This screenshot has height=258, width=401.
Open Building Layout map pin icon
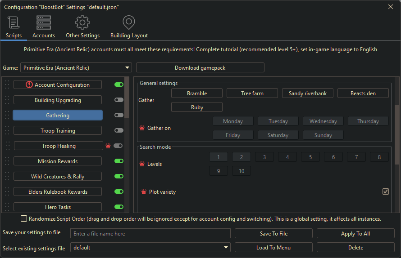point(129,23)
